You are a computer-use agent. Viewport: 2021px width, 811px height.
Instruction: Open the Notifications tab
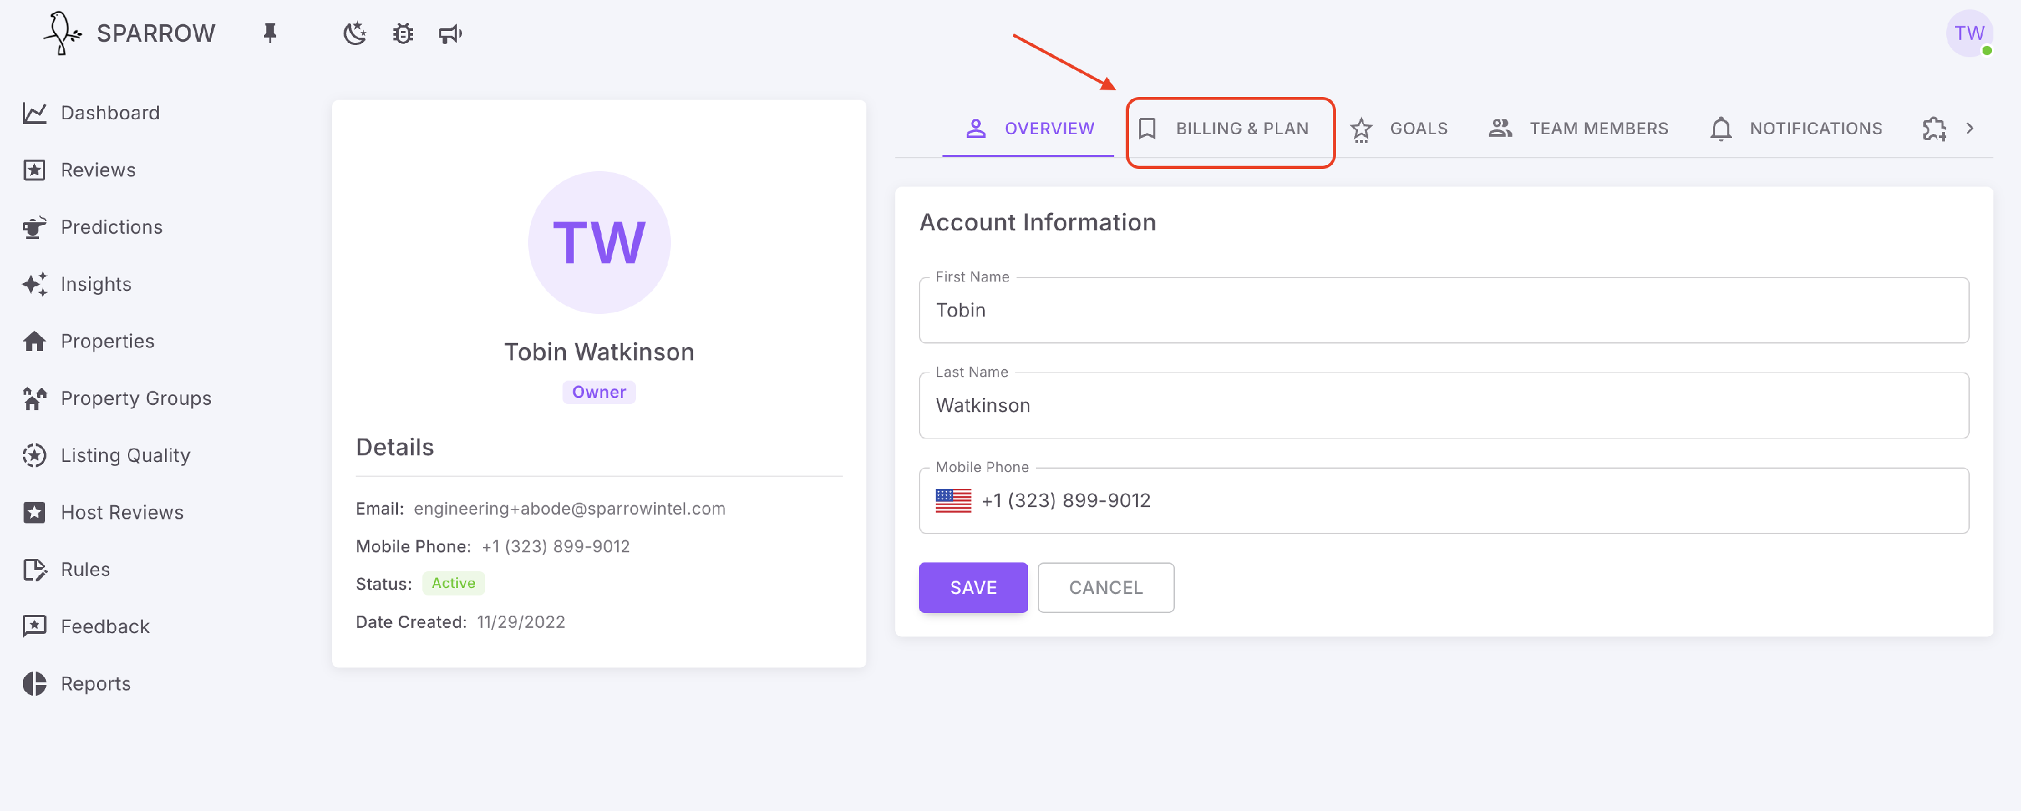click(x=1796, y=129)
